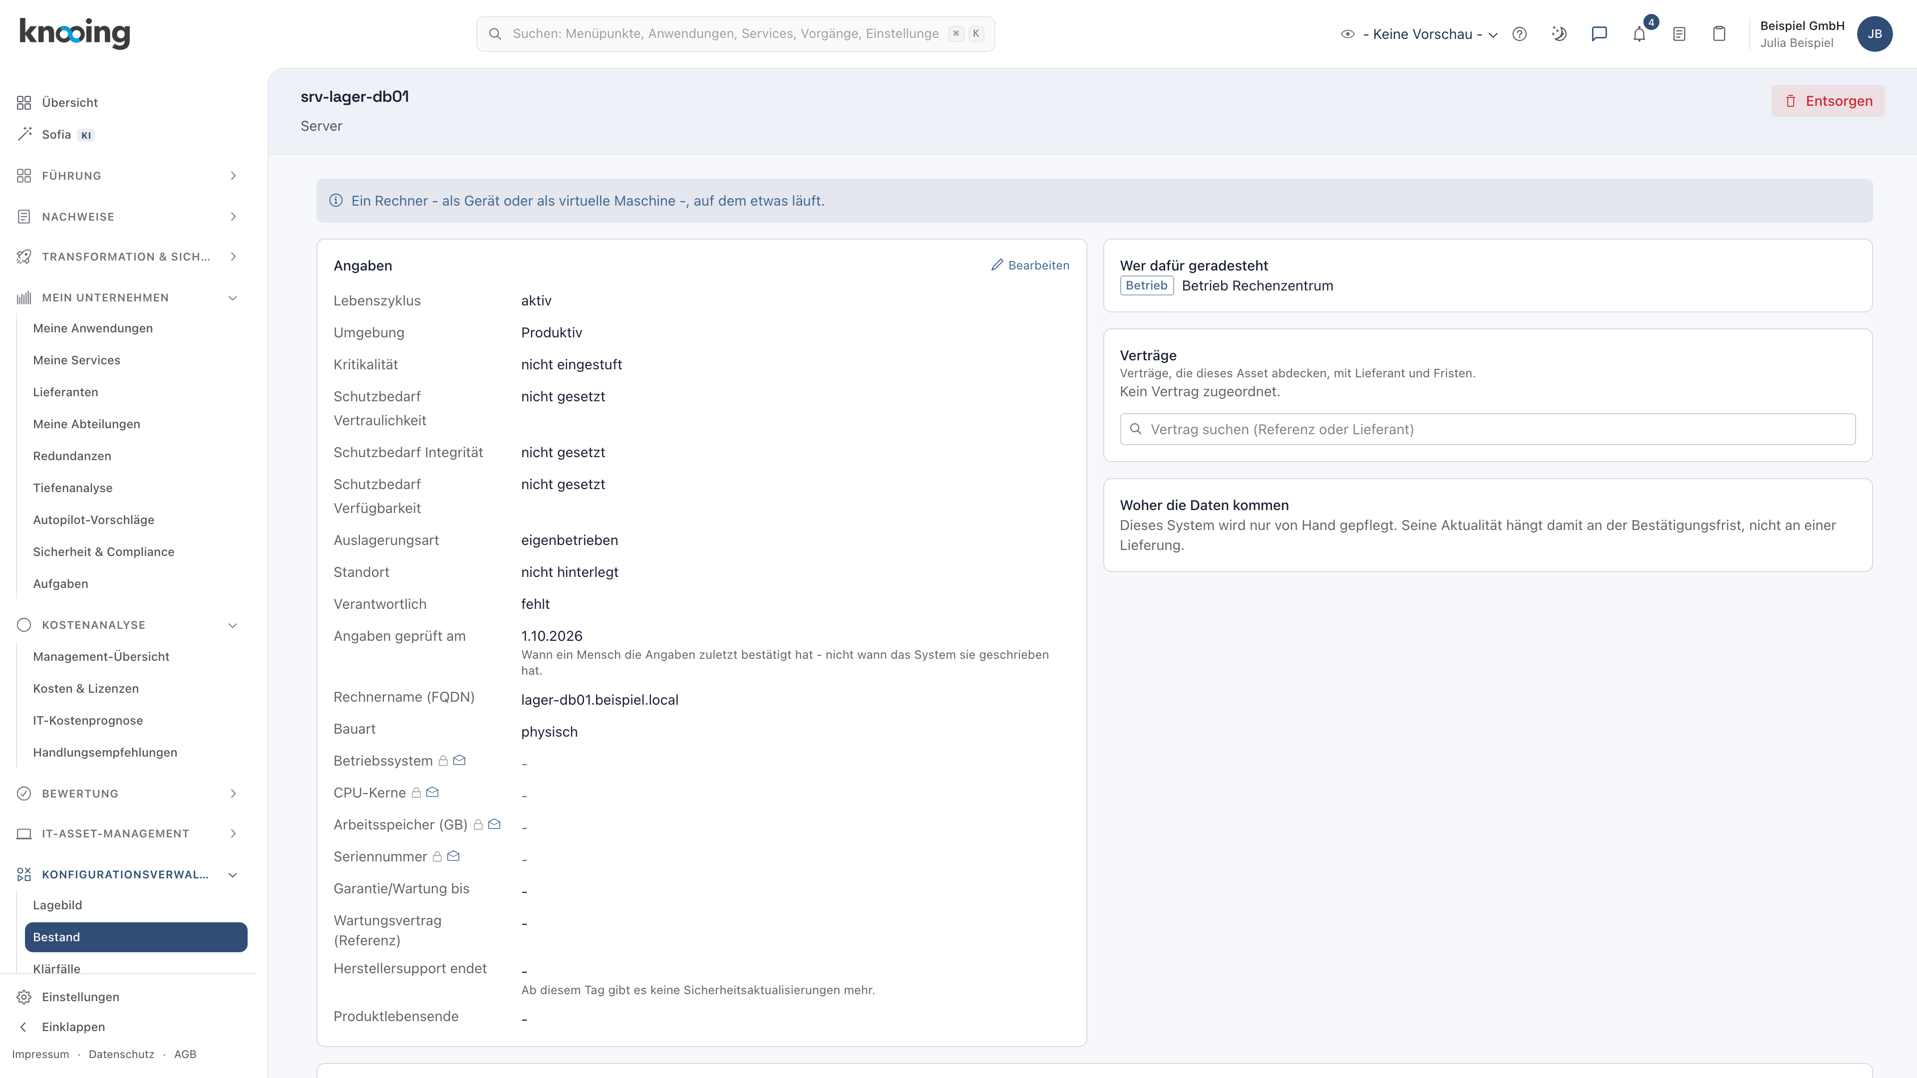Open the Impressum footer link
Viewport: 1917px width, 1078px height.
(40, 1054)
